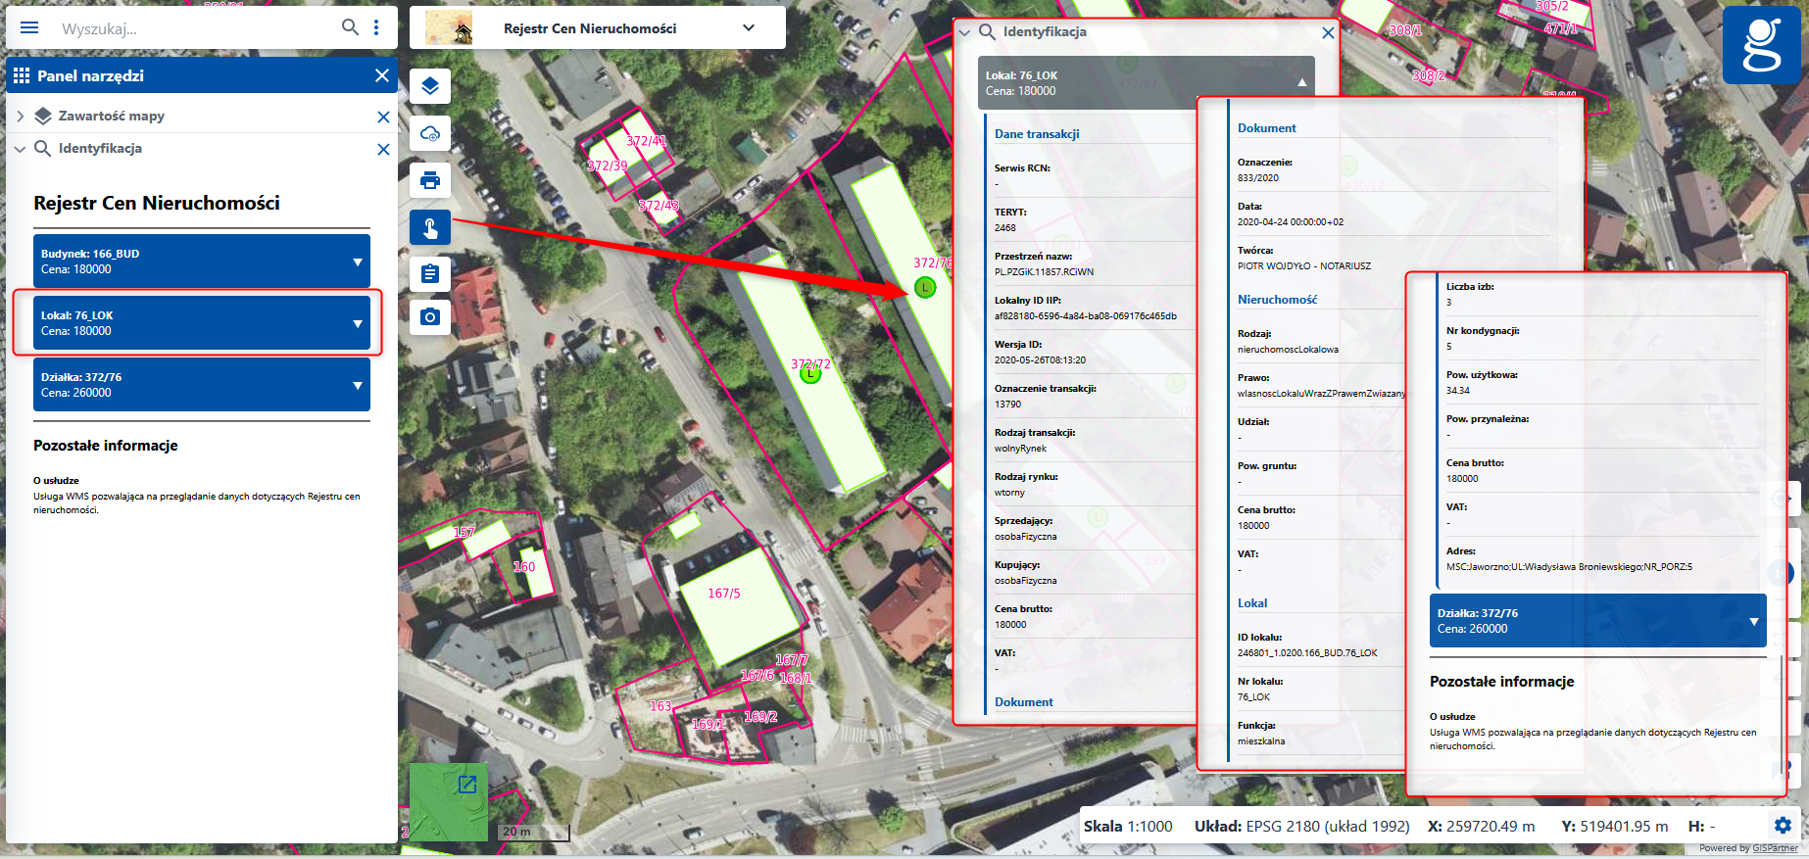1809x859 pixels.
Task: Open map settings gear in status bar
Action: tap(1783, 826)
